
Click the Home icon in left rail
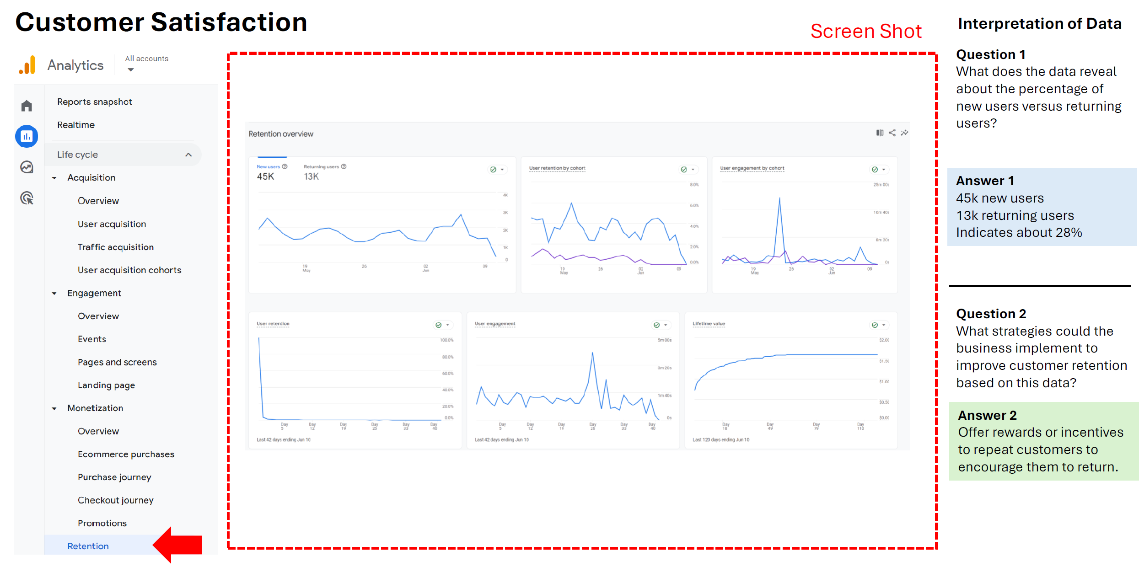(27, 106)
